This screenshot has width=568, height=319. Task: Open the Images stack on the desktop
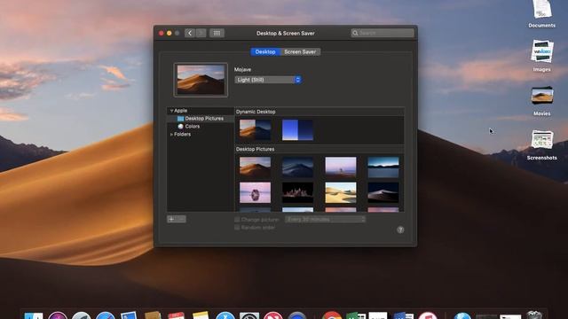542,55
